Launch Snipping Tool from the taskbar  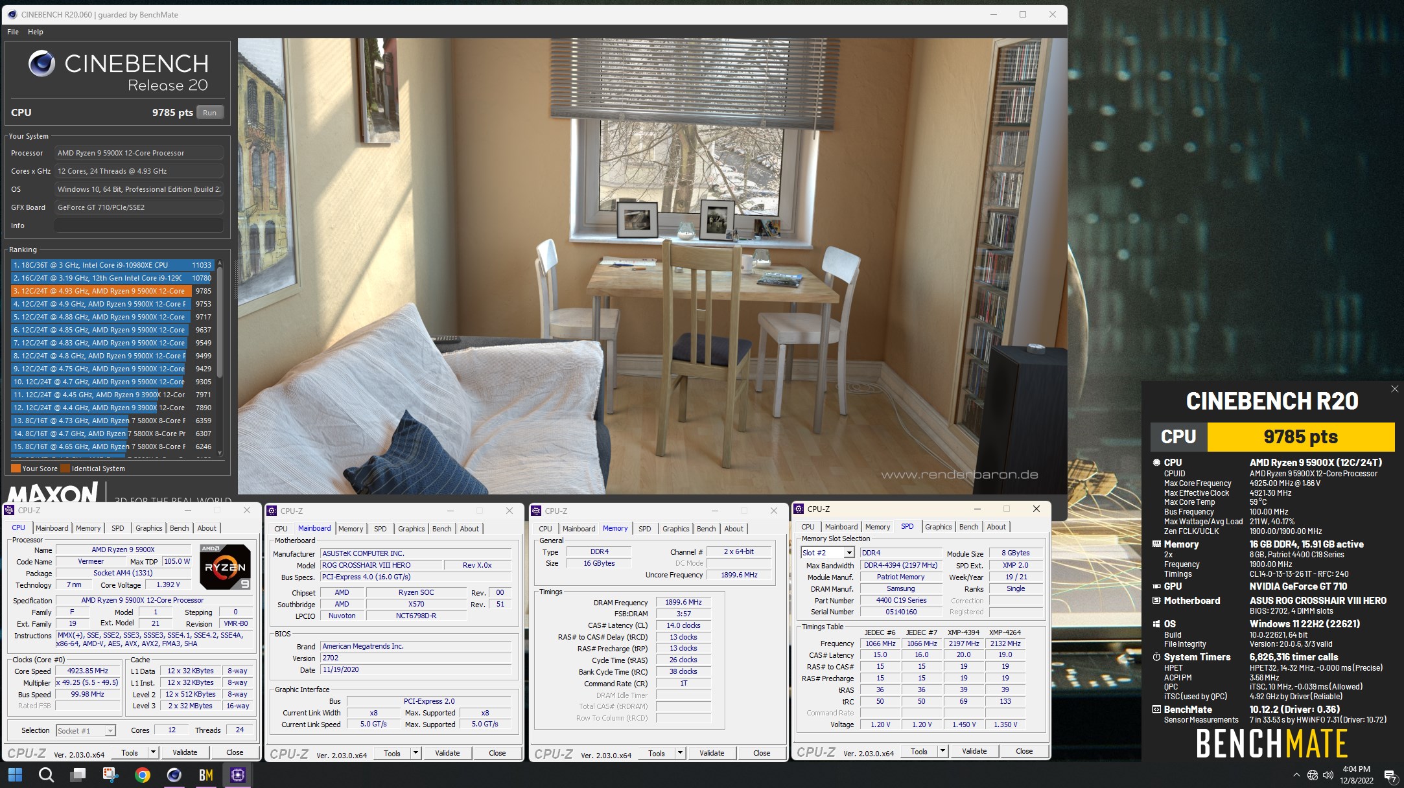click(110, 774)
